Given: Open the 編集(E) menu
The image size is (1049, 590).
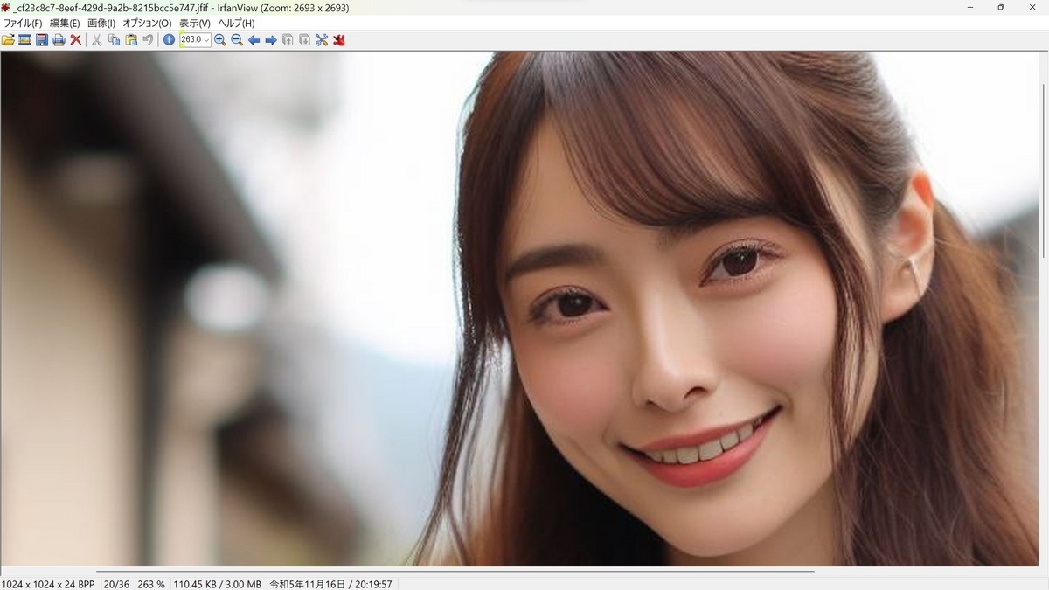Looking at the screenshot, I should point(65,23).
